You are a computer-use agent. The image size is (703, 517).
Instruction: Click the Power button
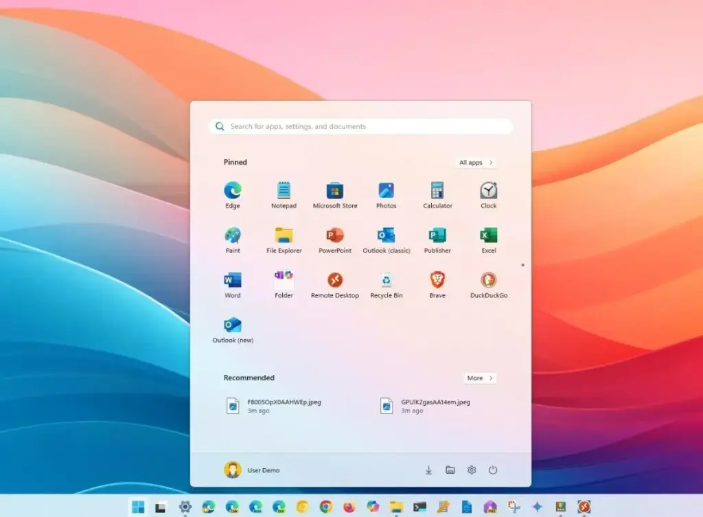[x=492, y=470]
